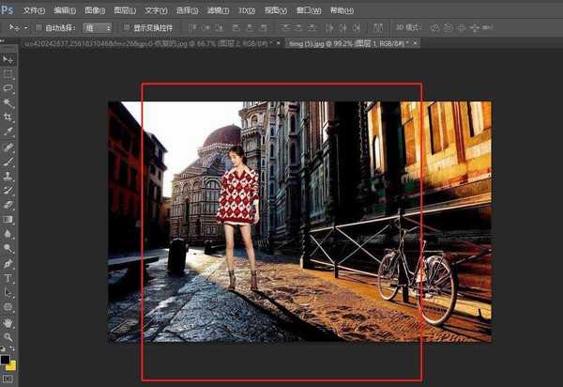563x387 pixels.
Task: Select the Brush tool
Action: click(x=8, y=161)
